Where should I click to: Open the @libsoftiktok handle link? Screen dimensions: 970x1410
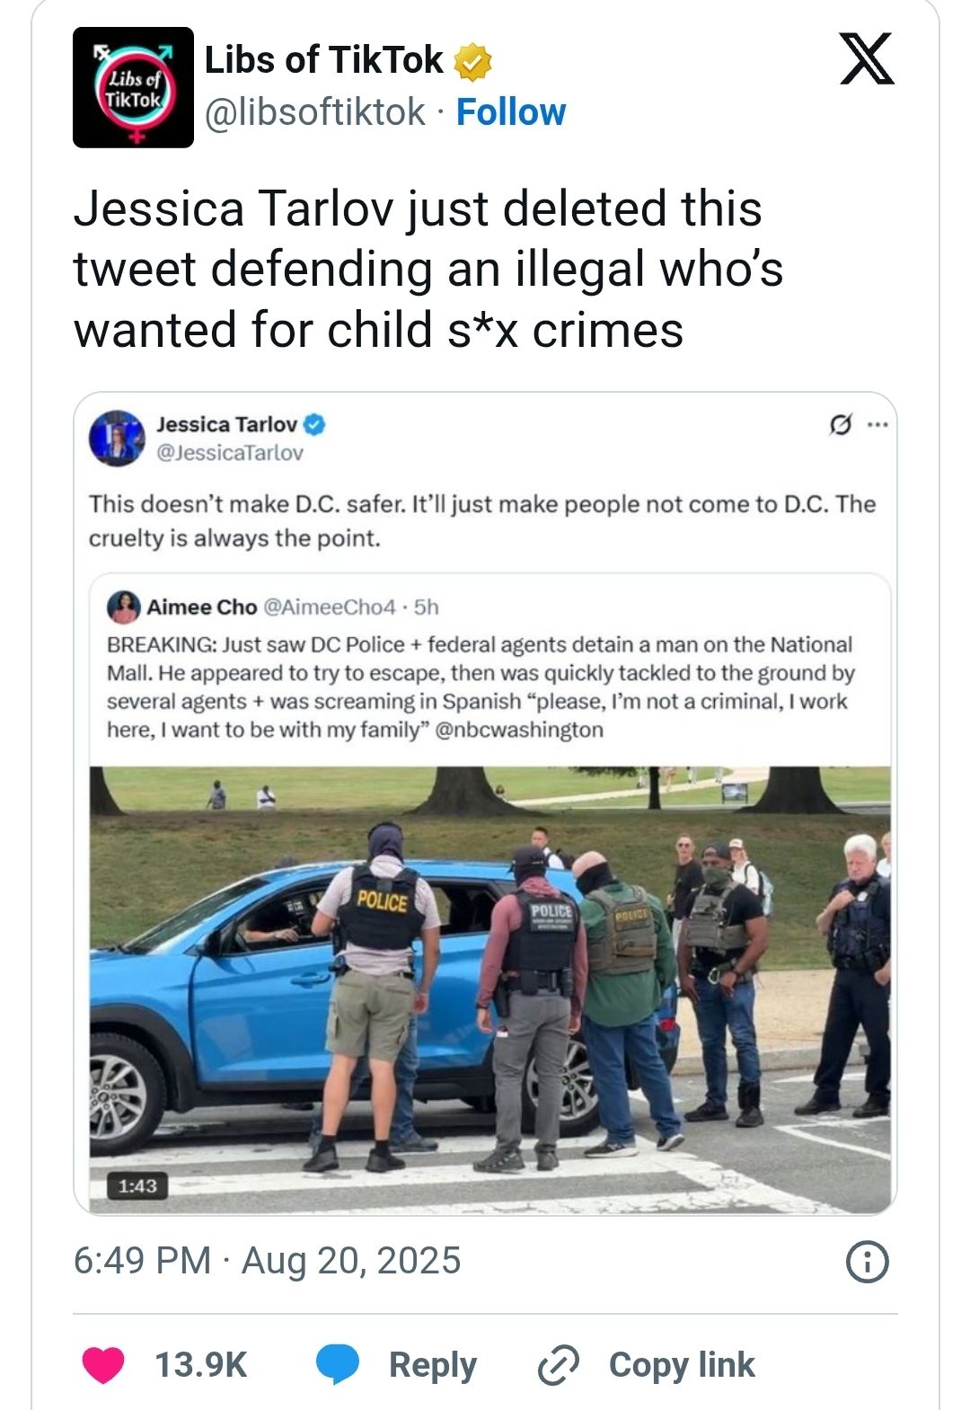pos(315,112)
